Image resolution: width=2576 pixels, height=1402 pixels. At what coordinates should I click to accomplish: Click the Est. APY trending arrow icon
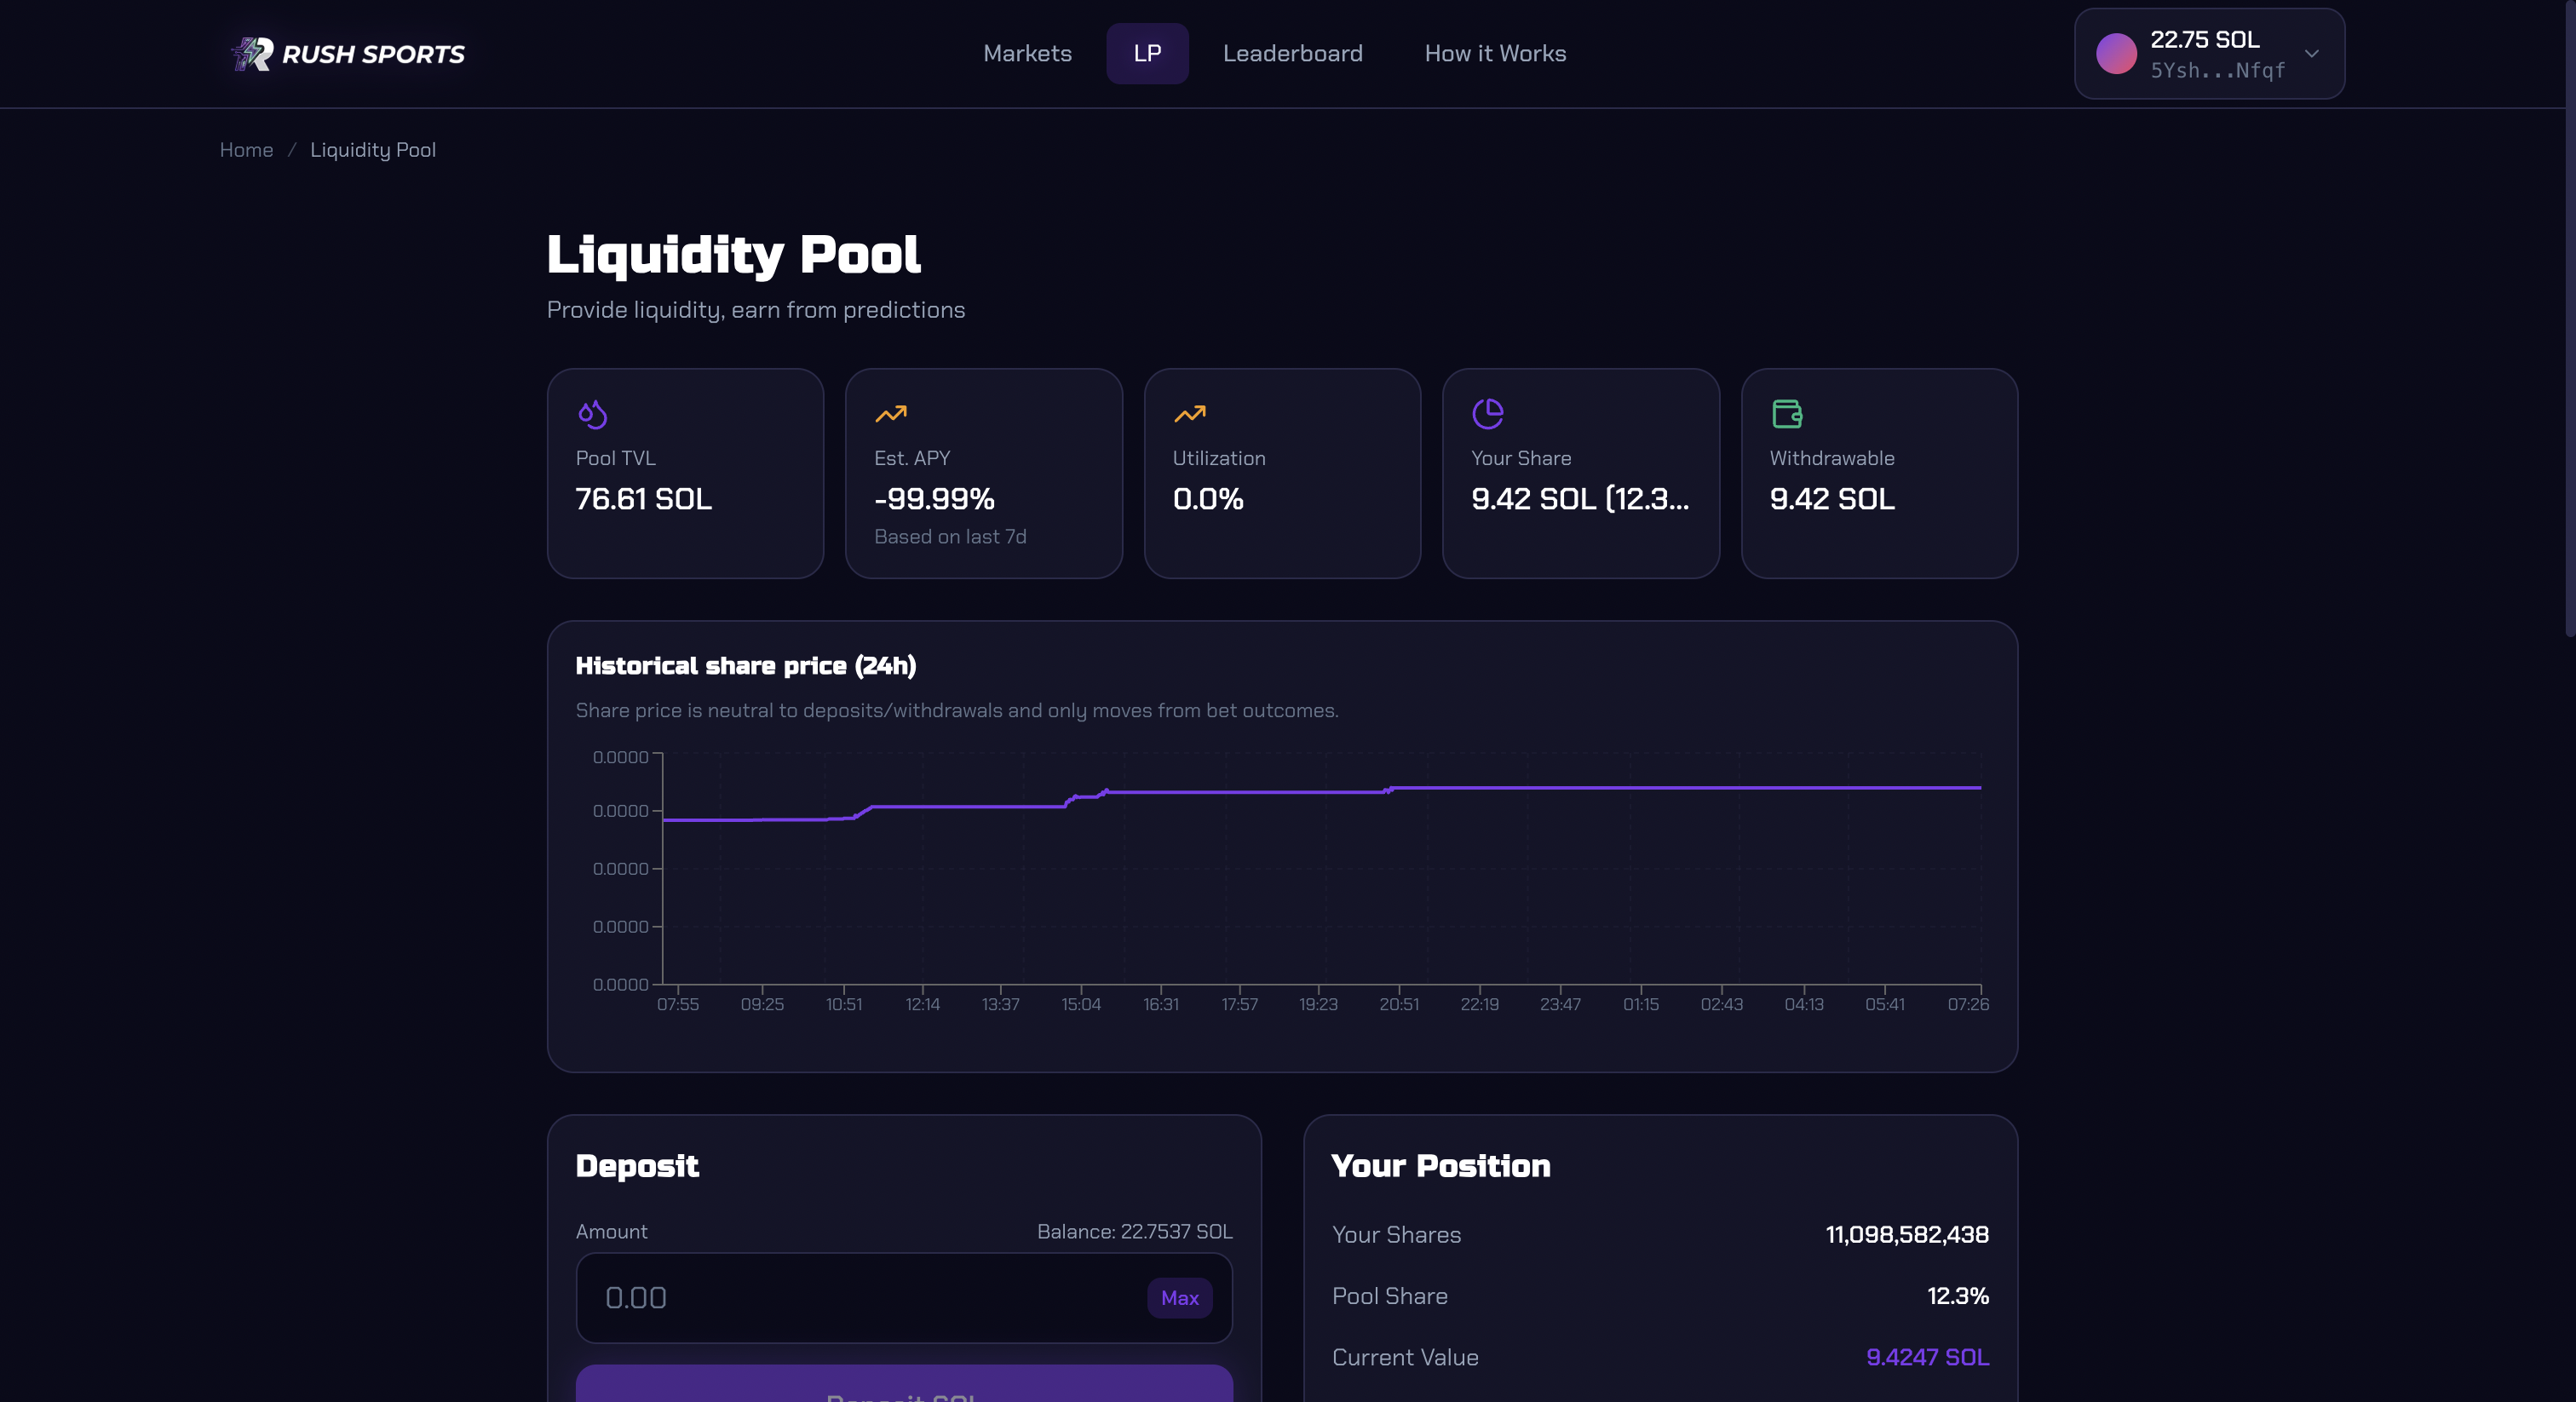click(890, 413)
